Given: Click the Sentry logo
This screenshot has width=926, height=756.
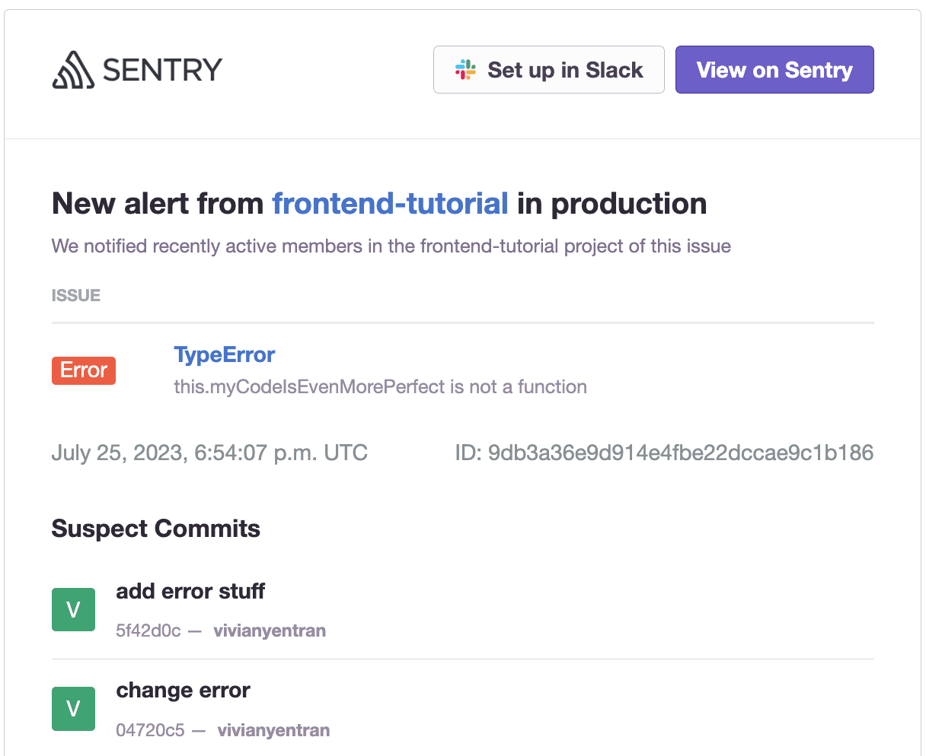Looking at the screenshot, I should tap(72, 69).
